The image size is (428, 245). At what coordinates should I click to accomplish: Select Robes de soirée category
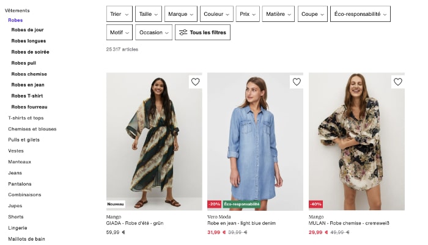pyautogui.click(x=30, y=52)
